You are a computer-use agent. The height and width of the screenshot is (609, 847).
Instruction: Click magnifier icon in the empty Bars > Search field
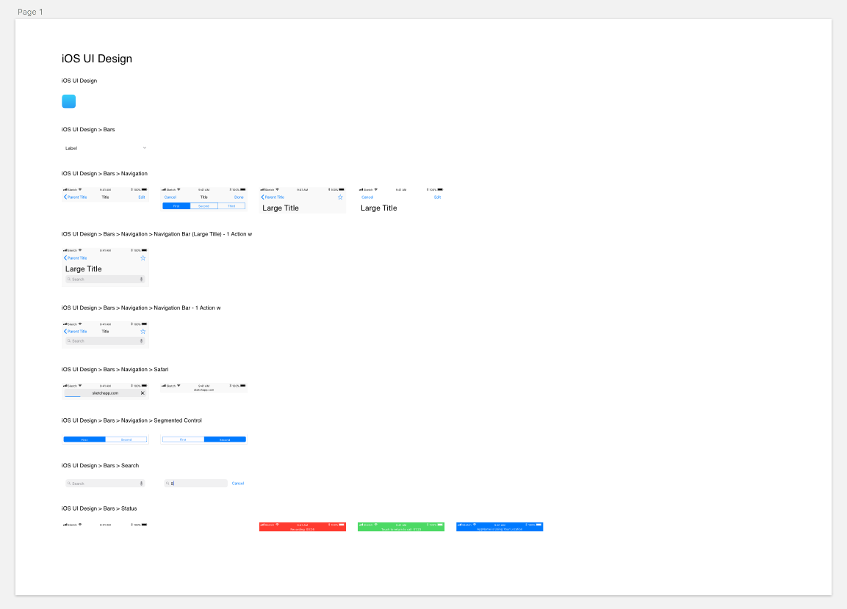point(69,484)
